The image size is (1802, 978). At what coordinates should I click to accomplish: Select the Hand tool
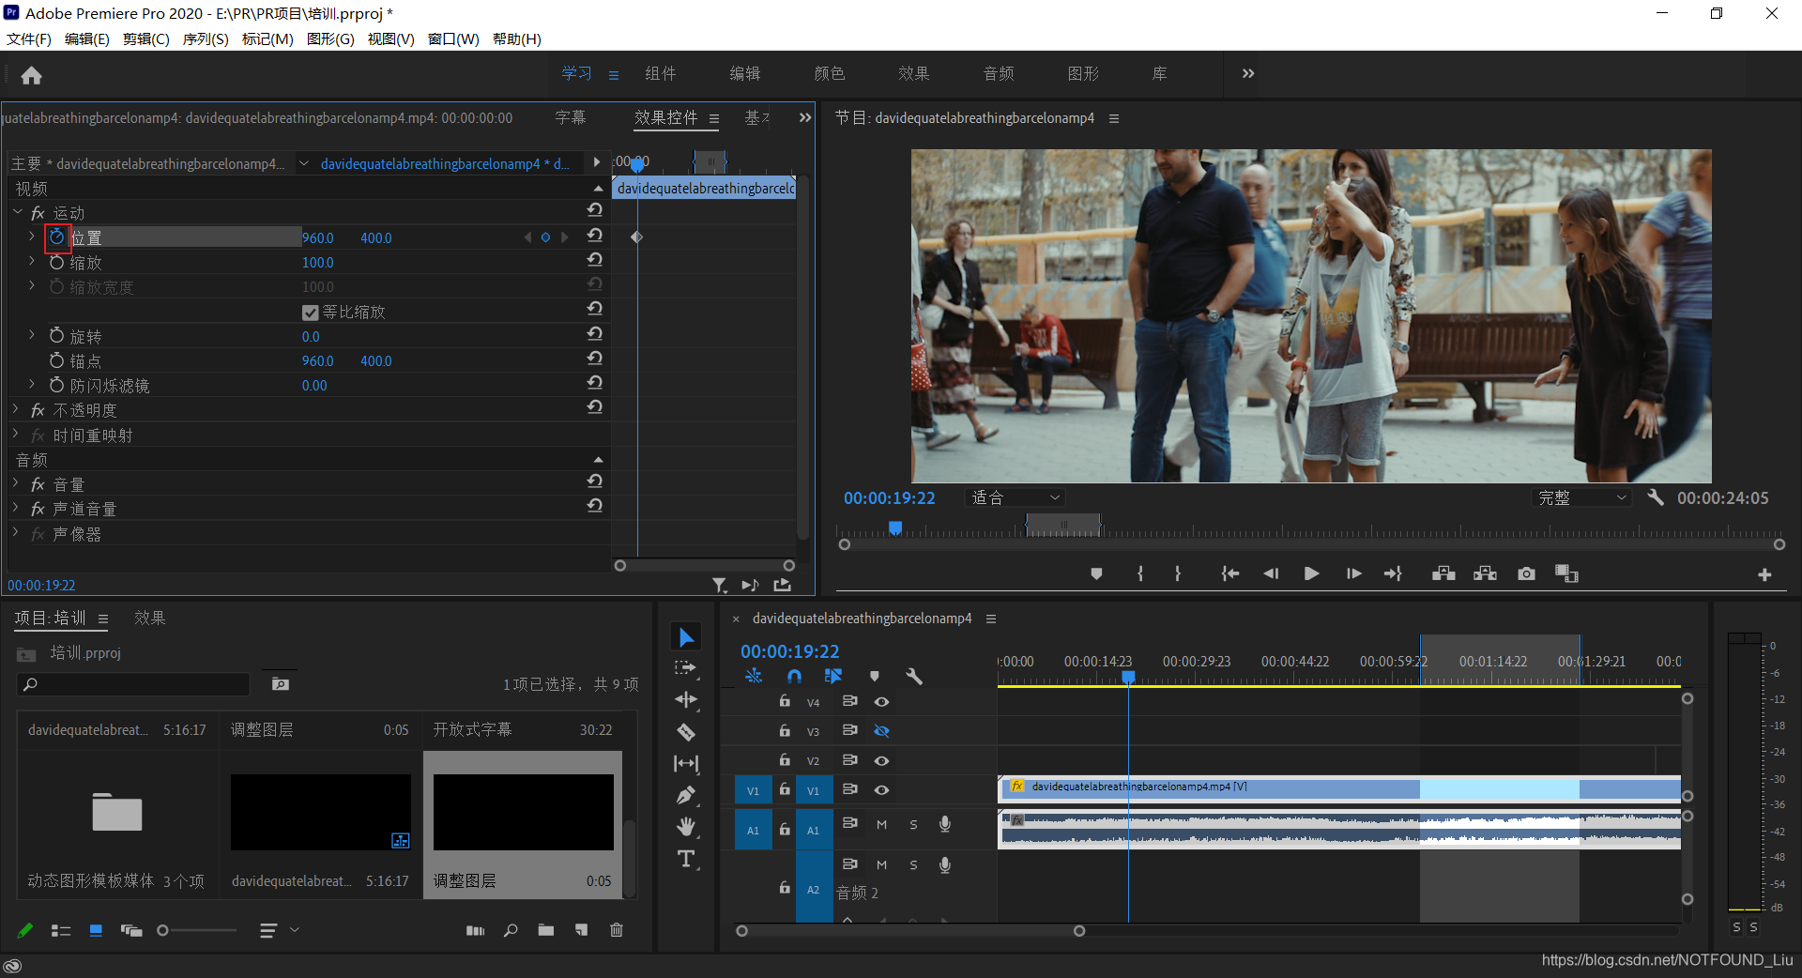pos(686,827)
